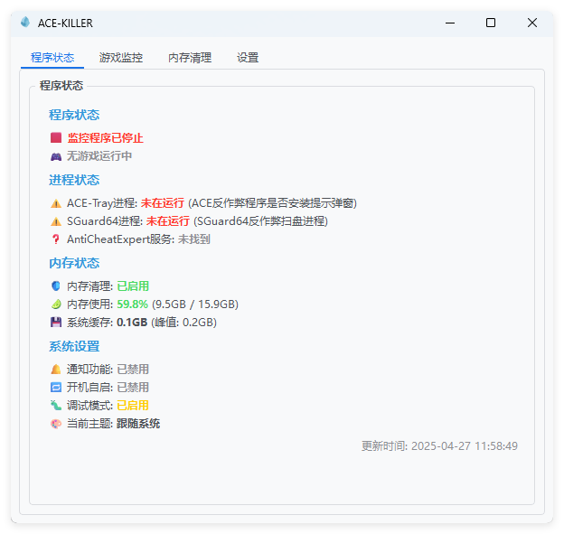Click the debug icon beside 调试模式

(x=56, y=406)
